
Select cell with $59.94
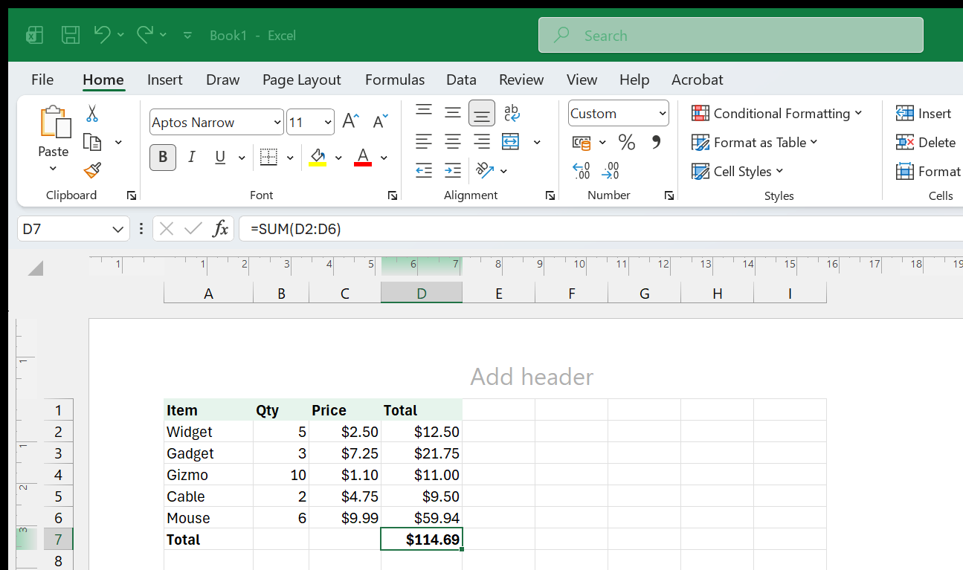pos(422,518)
